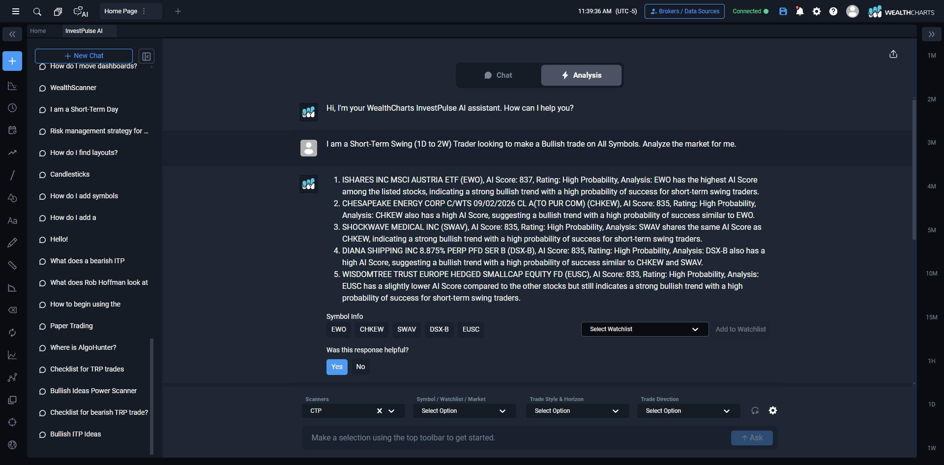Open the hamburger main menu
Screen dimensions: 944x465
(16, 11)
